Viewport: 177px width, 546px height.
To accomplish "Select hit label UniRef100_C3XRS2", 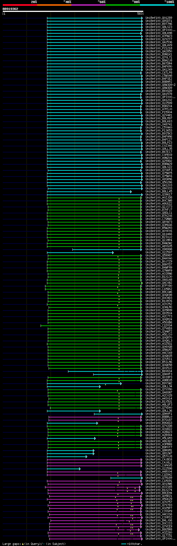I will tap(159, 517).
